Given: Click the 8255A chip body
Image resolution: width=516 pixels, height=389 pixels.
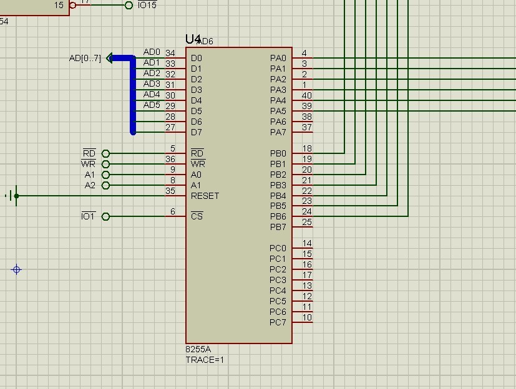Looking at the screenshot, I should 239,195.
